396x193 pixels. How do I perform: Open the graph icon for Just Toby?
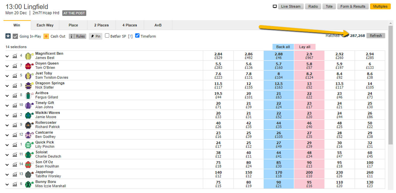point(15,75)
